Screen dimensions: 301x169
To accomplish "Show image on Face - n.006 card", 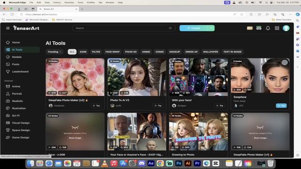I will click(x=75, y=138).
